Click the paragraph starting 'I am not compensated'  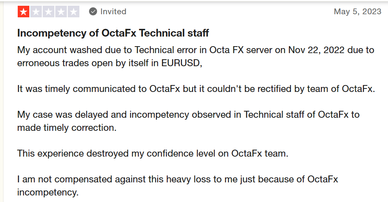[x=177, y=186]
